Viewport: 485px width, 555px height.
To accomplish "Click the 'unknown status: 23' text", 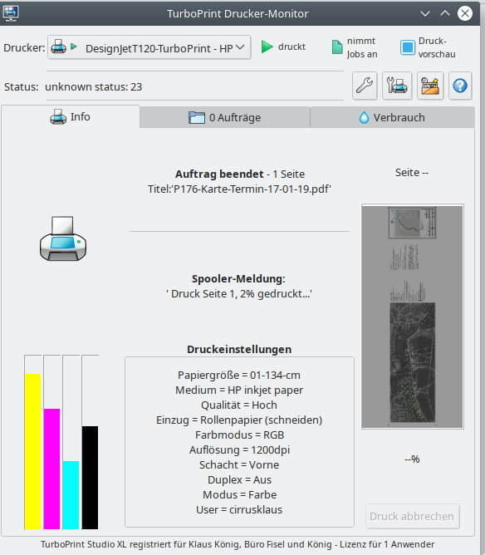I will (x=93, y=86).
